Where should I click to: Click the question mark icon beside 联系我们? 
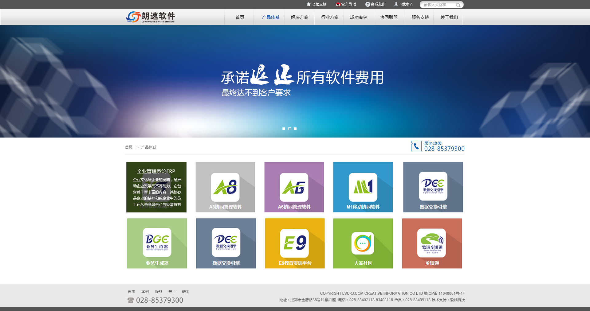tap(368, 4)
